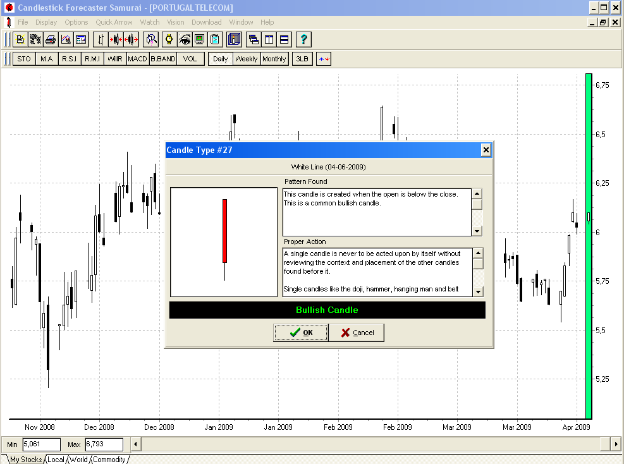Click Cancel in Candle Type dialog
624x464 pixels.
click(x=357, y=333)
